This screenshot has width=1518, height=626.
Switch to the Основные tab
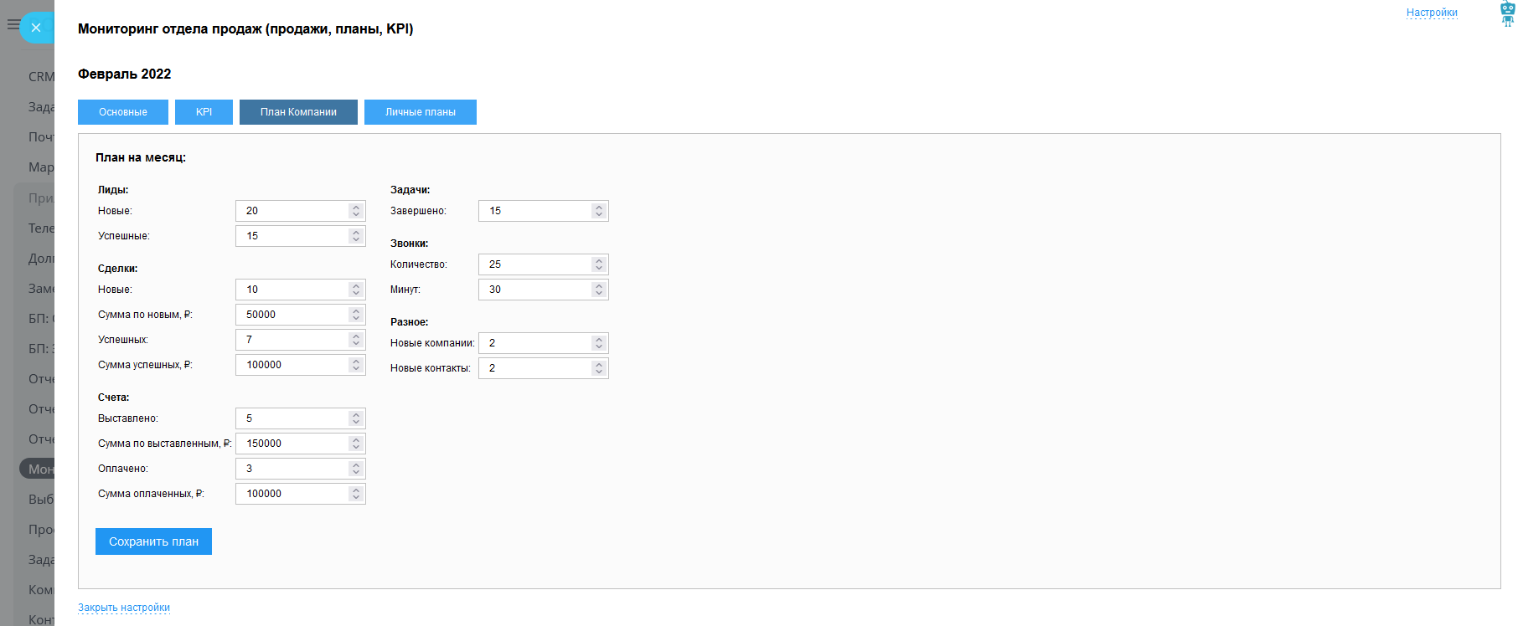tap(123, 112)
